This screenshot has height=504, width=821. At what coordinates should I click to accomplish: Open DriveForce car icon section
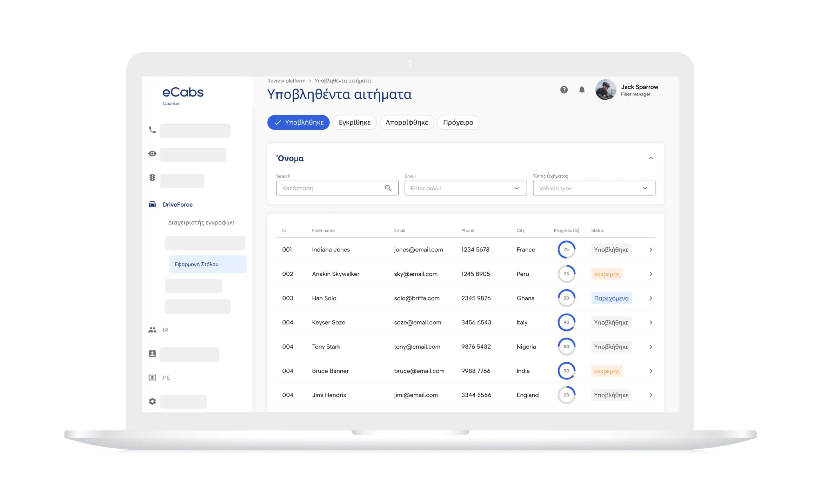(x=152, y=204)
